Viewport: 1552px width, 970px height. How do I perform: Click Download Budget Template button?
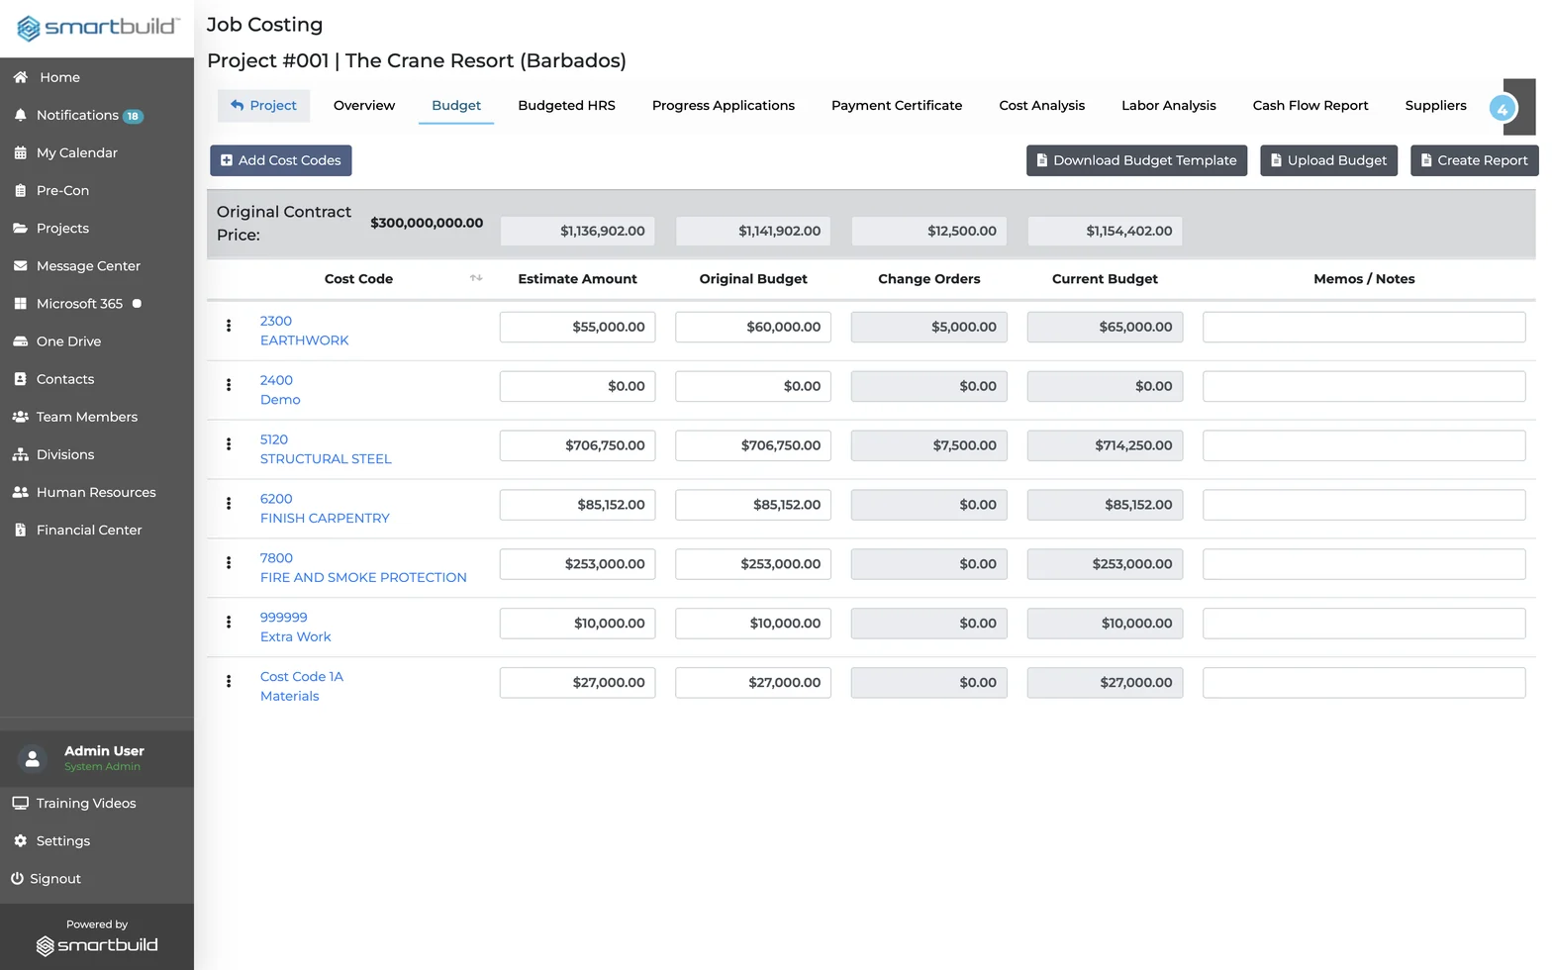pyautogui.click(x=1136, y=160)
